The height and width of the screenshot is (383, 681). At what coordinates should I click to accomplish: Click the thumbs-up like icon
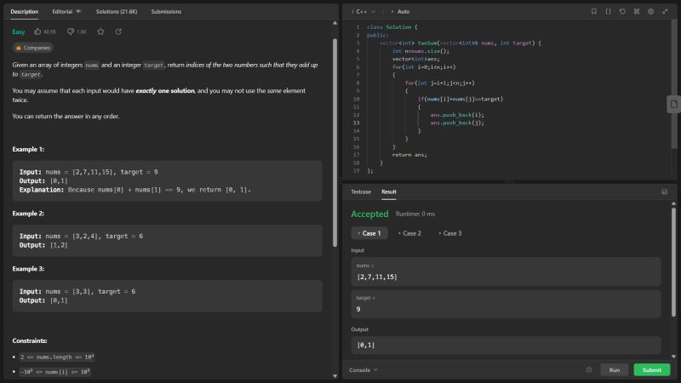(x=37, y=31)
